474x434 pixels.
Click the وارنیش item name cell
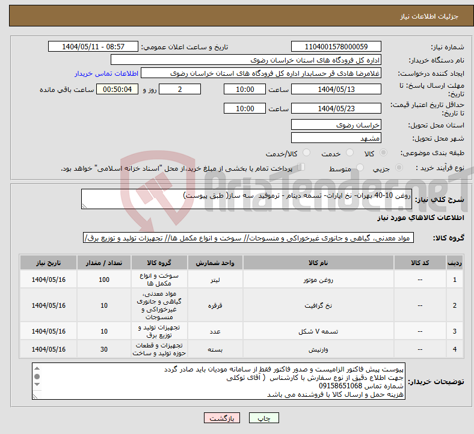pos(318,349)
